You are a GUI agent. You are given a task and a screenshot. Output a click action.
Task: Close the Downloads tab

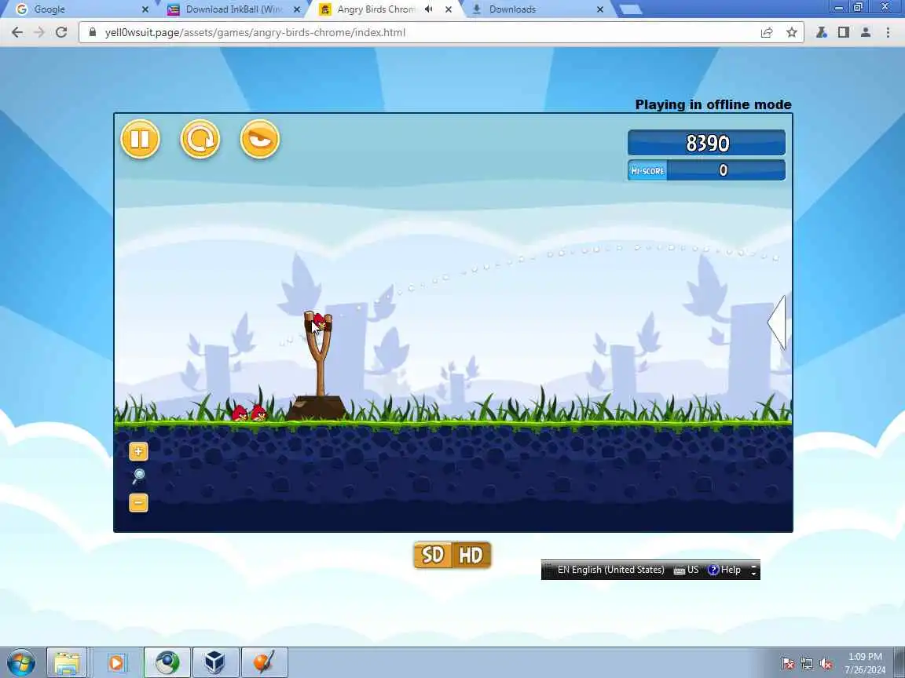(599, 9)
